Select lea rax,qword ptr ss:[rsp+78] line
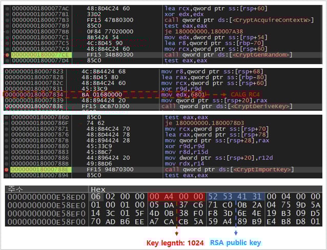The width and height of the screenshot is (327, 250). point(217,135)
